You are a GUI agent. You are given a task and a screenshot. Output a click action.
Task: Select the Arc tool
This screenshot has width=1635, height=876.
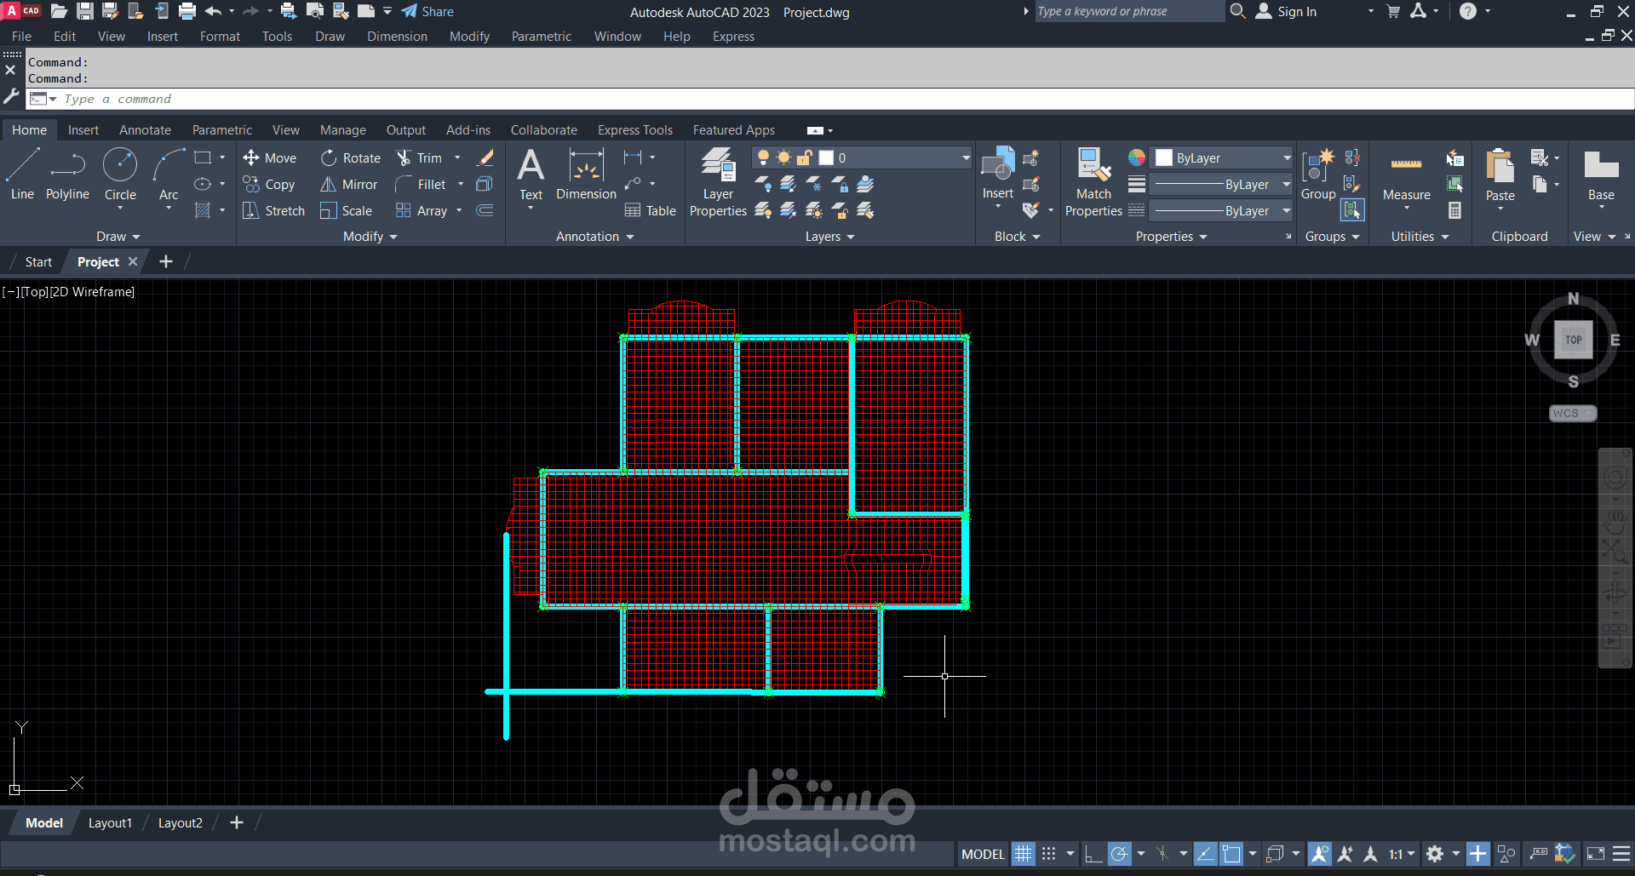click(x=169, y=175)
